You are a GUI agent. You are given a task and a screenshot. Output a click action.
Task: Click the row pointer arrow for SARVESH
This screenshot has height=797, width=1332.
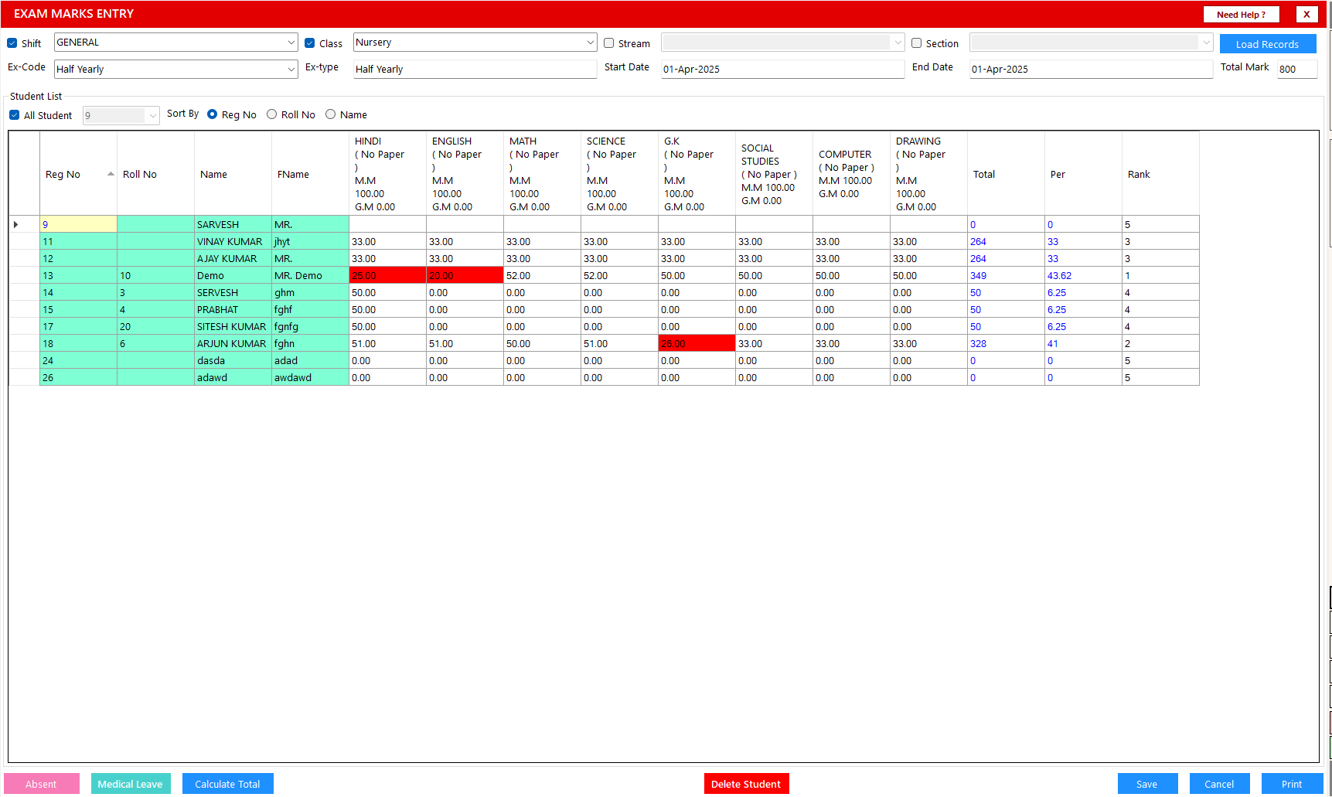pos(16,224)
